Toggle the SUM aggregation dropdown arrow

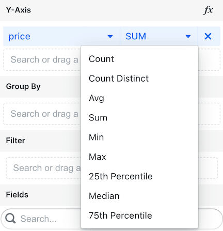(x=188, y=36)
